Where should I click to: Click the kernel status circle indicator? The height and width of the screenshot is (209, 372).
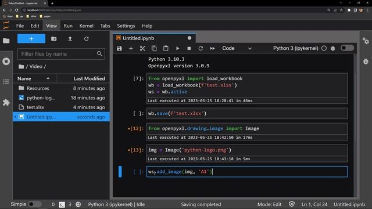point(324,48)
